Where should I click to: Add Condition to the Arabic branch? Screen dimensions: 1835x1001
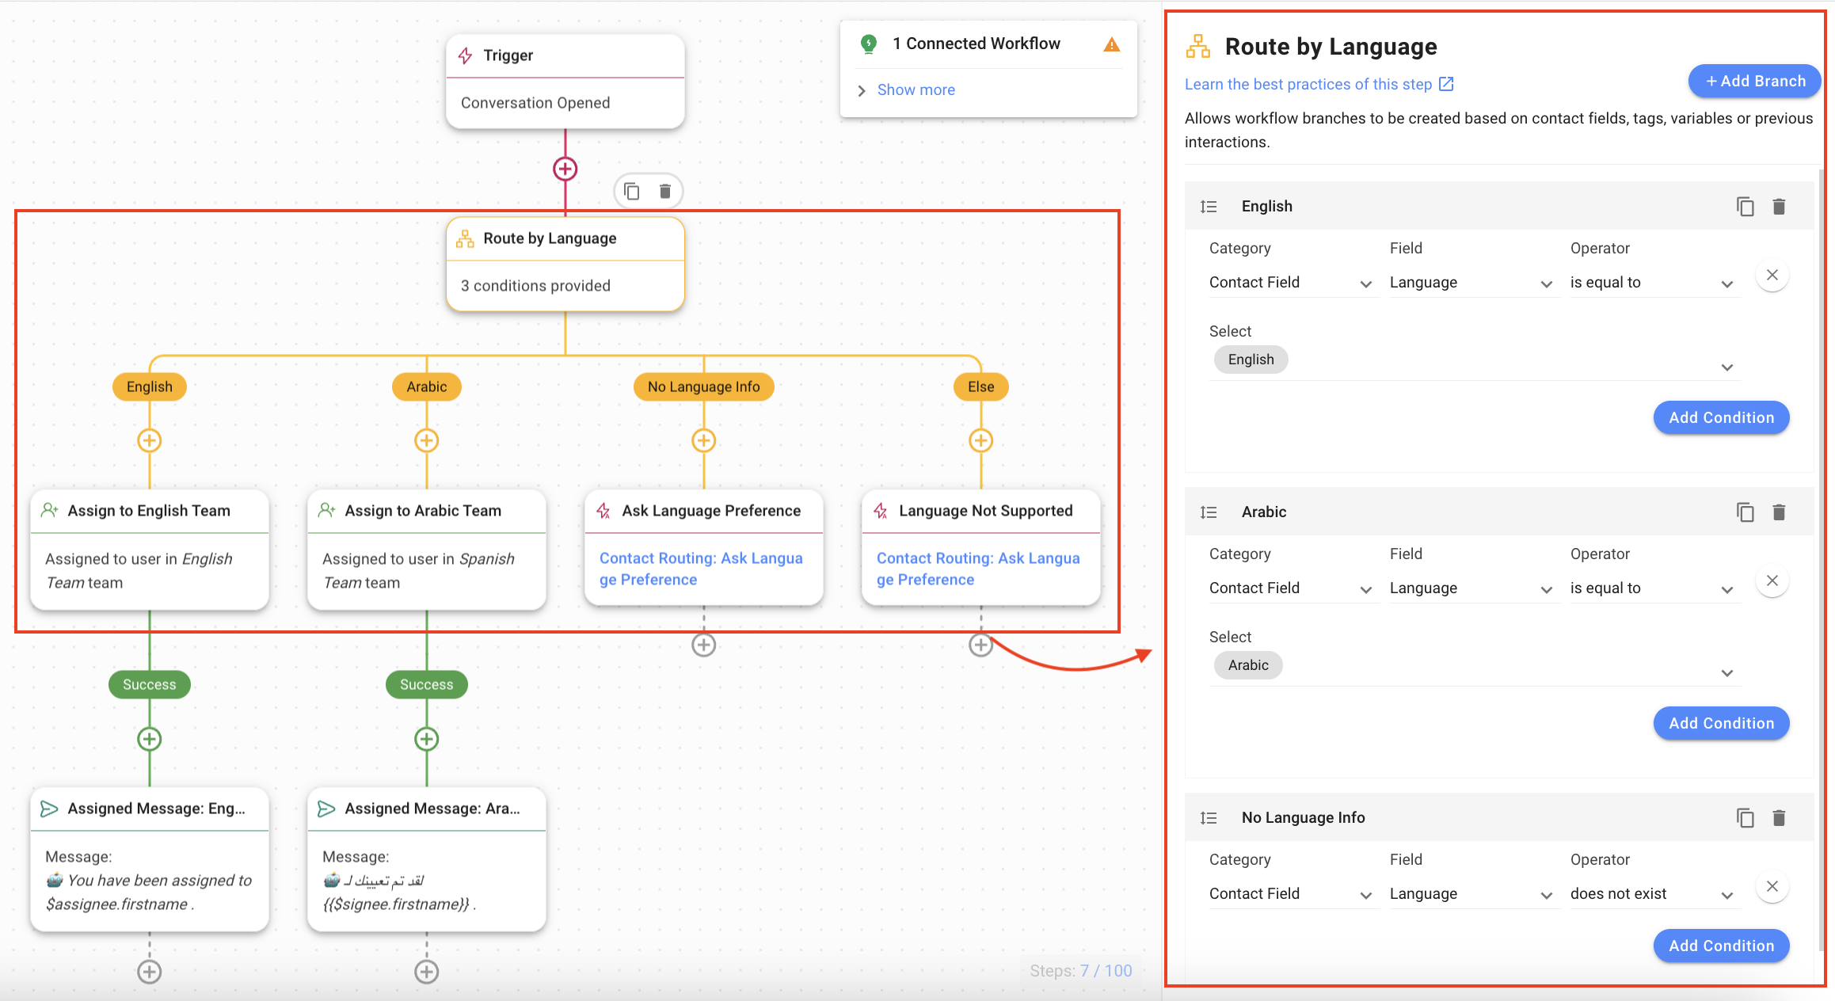pos(1720,723)
